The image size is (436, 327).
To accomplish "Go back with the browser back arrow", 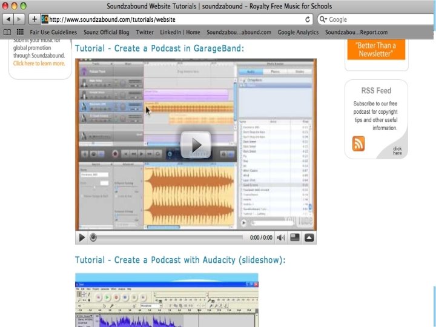I will tap(8, 19).
